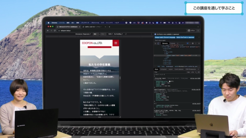
Task: Open Spotlight search in menu bar
Action: [x=176, y=23]
